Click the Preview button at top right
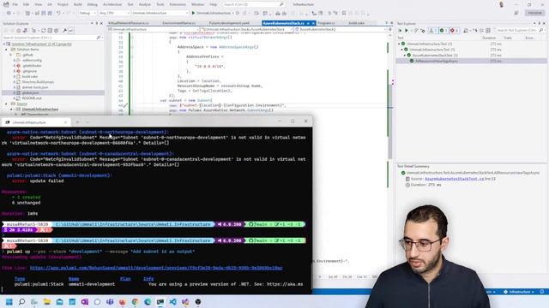Viewport: 549px width, 308px height. pos(534,13)
